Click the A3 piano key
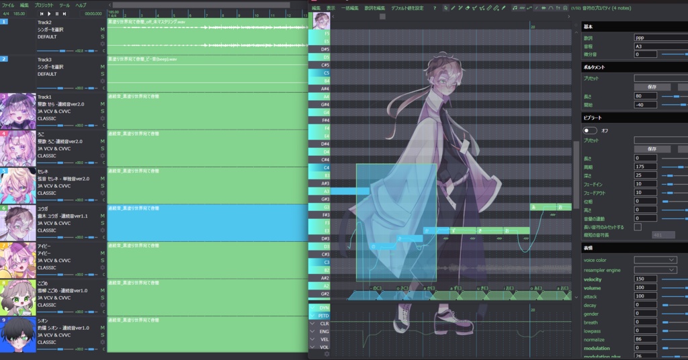 [x=319, y=191]
